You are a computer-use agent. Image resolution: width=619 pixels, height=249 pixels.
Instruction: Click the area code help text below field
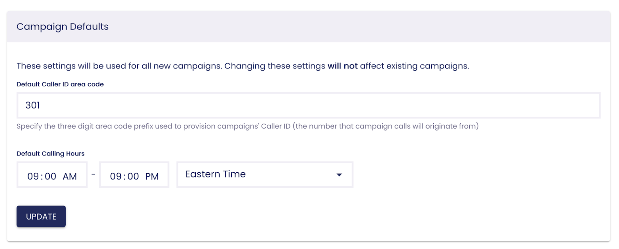(x=247, y=126)
